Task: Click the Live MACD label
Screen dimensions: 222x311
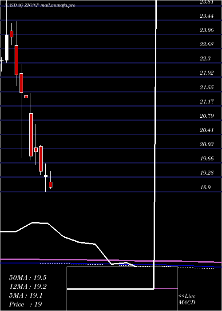Action: point(187,299)
